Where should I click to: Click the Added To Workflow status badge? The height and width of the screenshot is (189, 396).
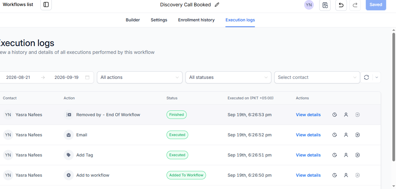click(x=186, y=175)
